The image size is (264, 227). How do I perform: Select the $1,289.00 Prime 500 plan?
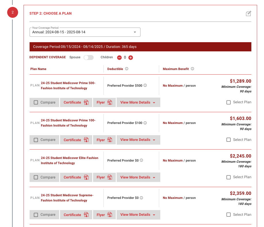228,102
